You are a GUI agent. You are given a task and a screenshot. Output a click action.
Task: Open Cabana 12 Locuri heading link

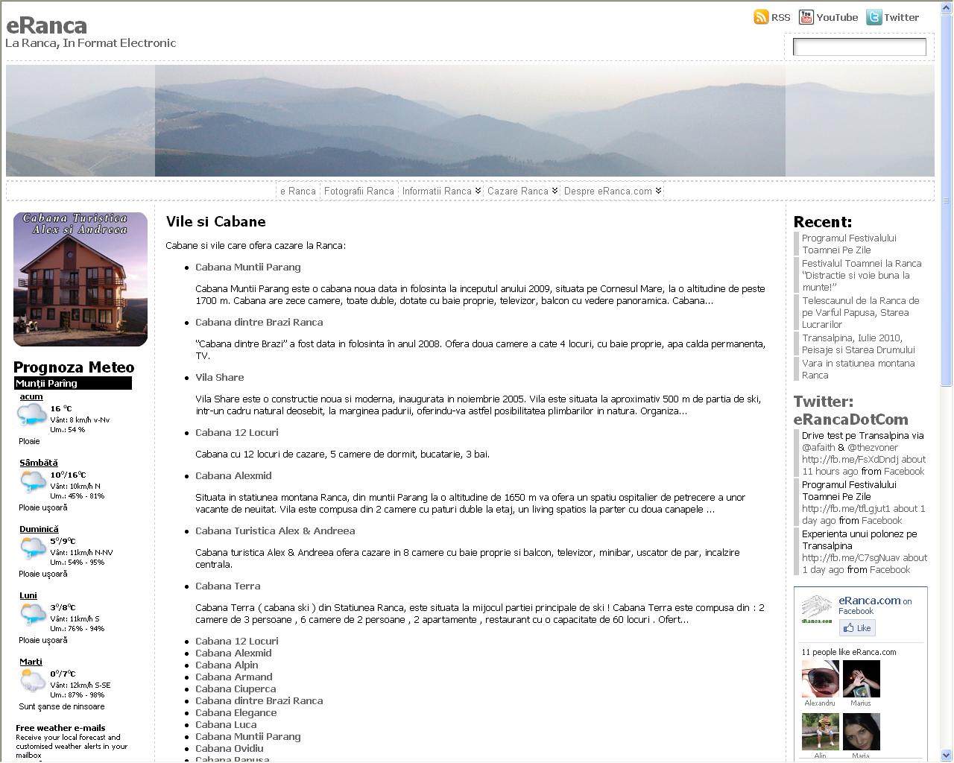pos(237,432)
